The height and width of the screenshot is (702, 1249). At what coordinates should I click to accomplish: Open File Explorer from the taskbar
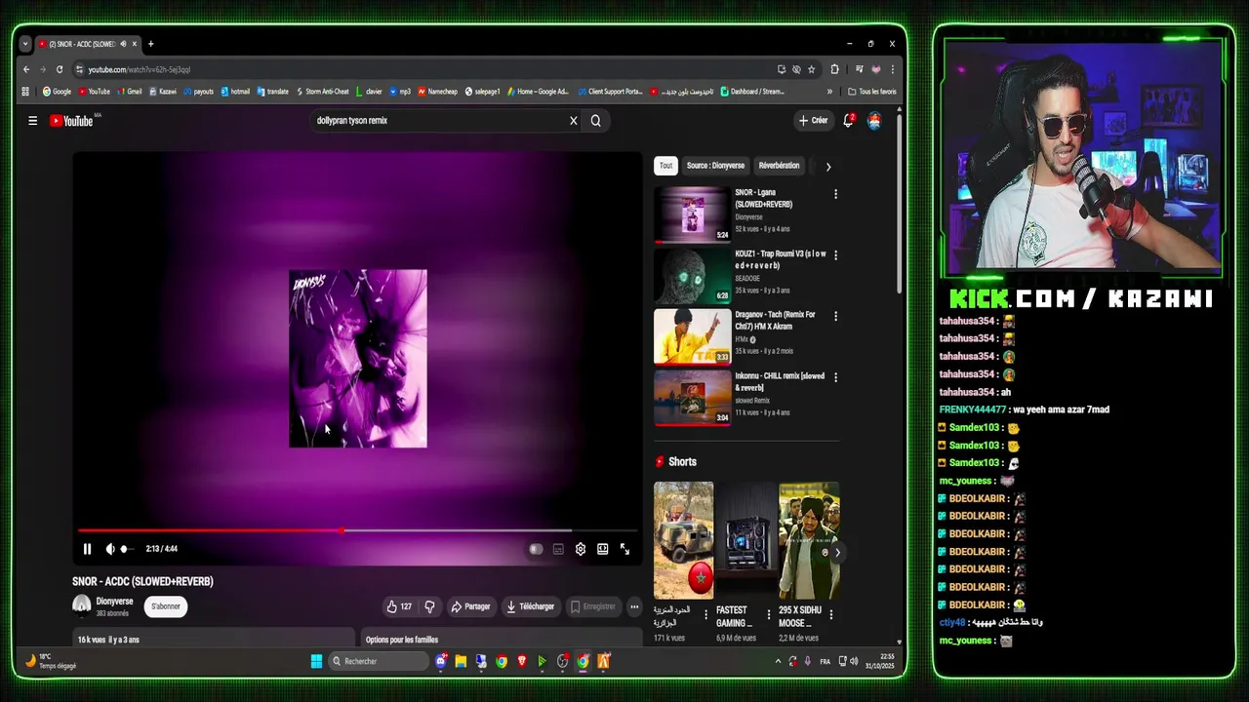[461, 661]
